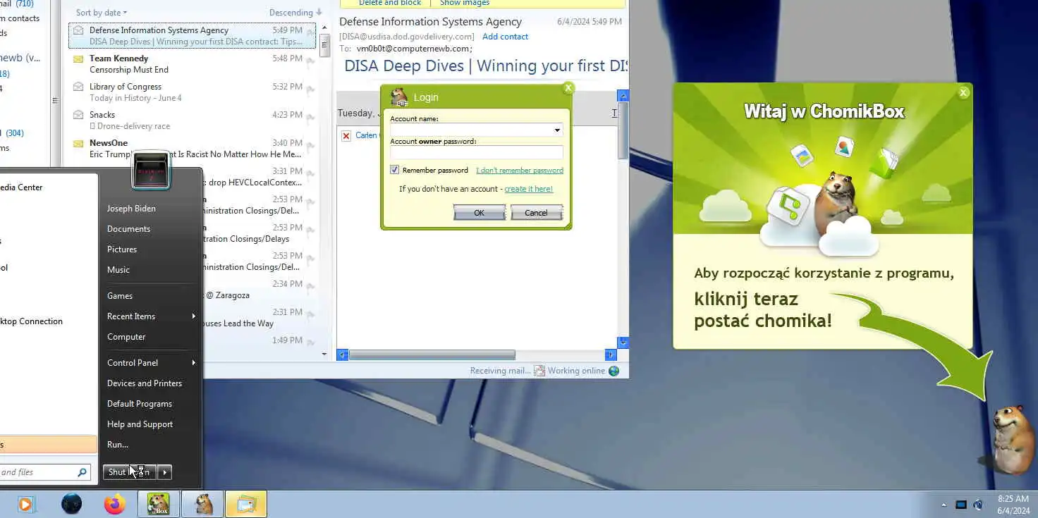
Task: Click reading pane scroll up arrow
Action: [623, 96]
